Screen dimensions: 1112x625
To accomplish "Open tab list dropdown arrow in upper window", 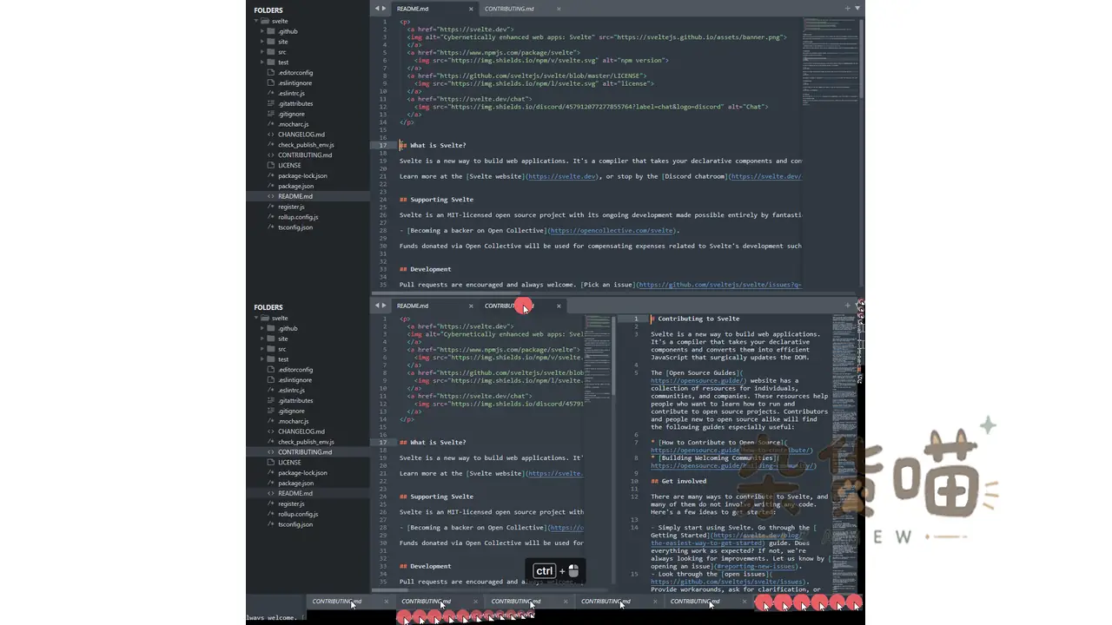I will pos(857,9).
